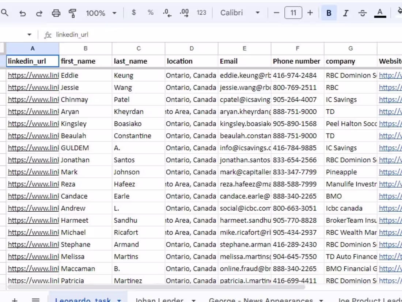Switch to the Johan Lender sheet tab
This screenshot has width=402, height=302.
click(159, 299)
